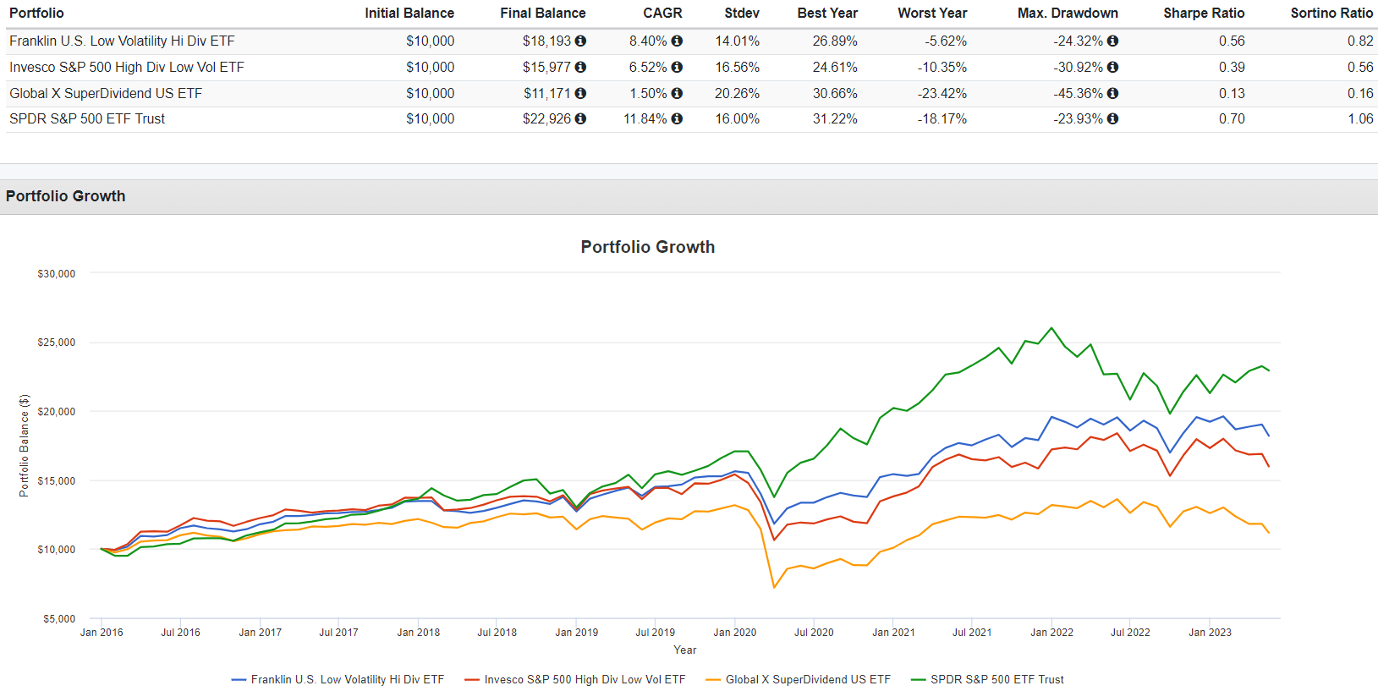Click the $5,000 y-axis label
Viewport: 1378px width, 691px height.
point(59,619)
